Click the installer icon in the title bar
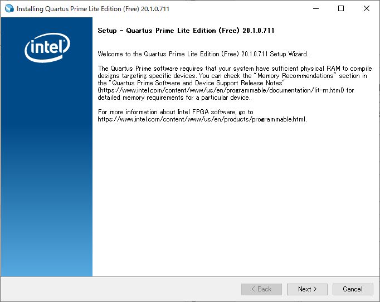The image size is (380, 302). [9, 9]
